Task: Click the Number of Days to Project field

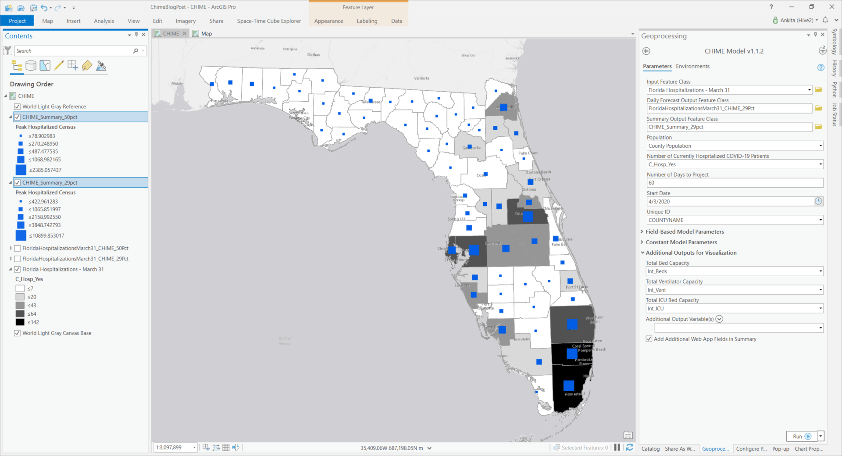Action: tap(735, 183)
